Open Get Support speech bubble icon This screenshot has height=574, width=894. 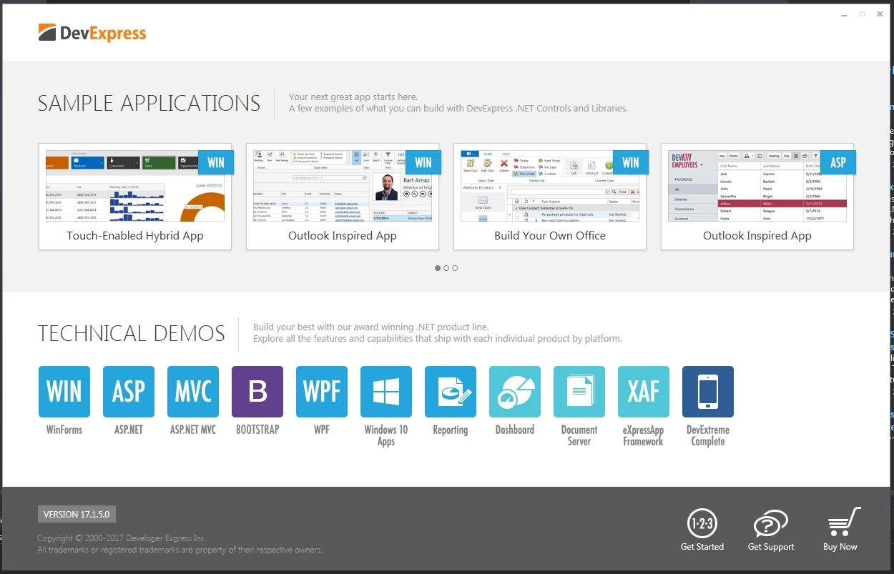click(771, 524)
